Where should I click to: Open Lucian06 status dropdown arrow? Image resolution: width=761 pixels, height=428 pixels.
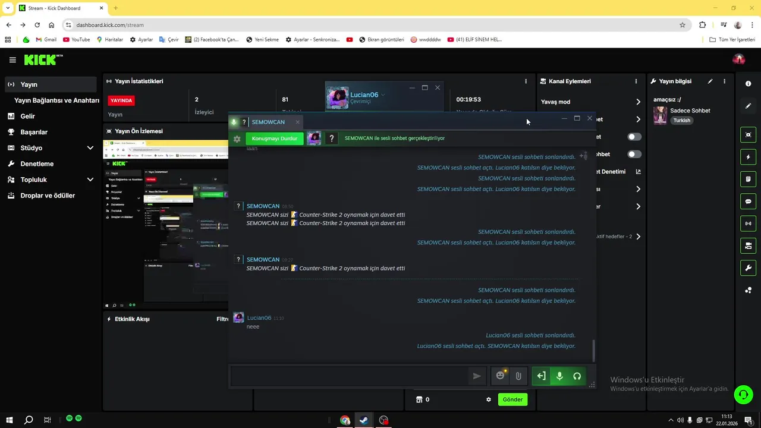(383, 95)
